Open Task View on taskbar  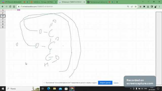pyautogui.click(x=43, y=89)
